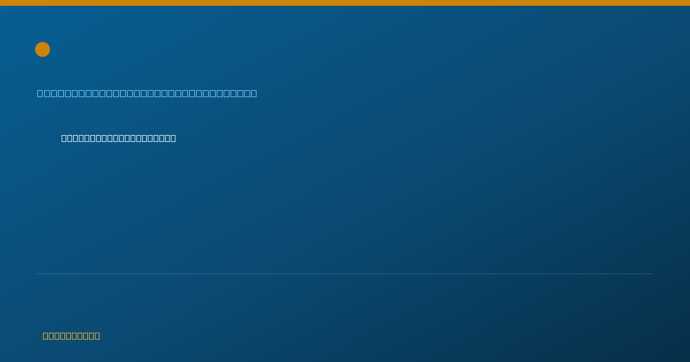Click the middle of the light-blue text line
The width and height of the screenshot is (690, 362).
tap(147, 93)
